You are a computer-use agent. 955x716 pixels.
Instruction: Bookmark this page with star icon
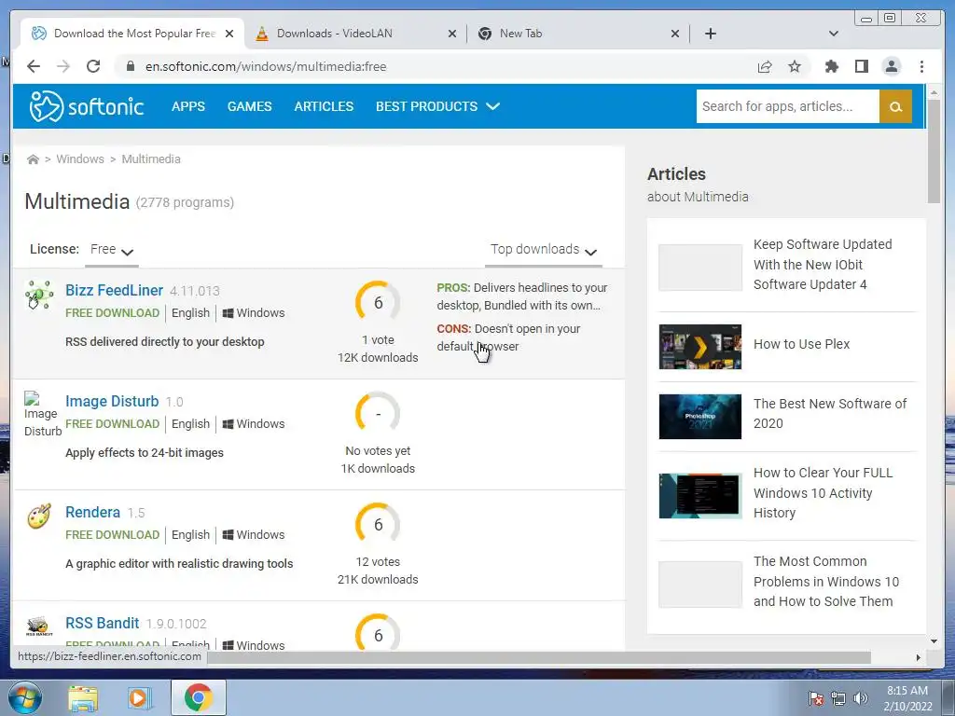pyautogui.click(x=795, y=66)
